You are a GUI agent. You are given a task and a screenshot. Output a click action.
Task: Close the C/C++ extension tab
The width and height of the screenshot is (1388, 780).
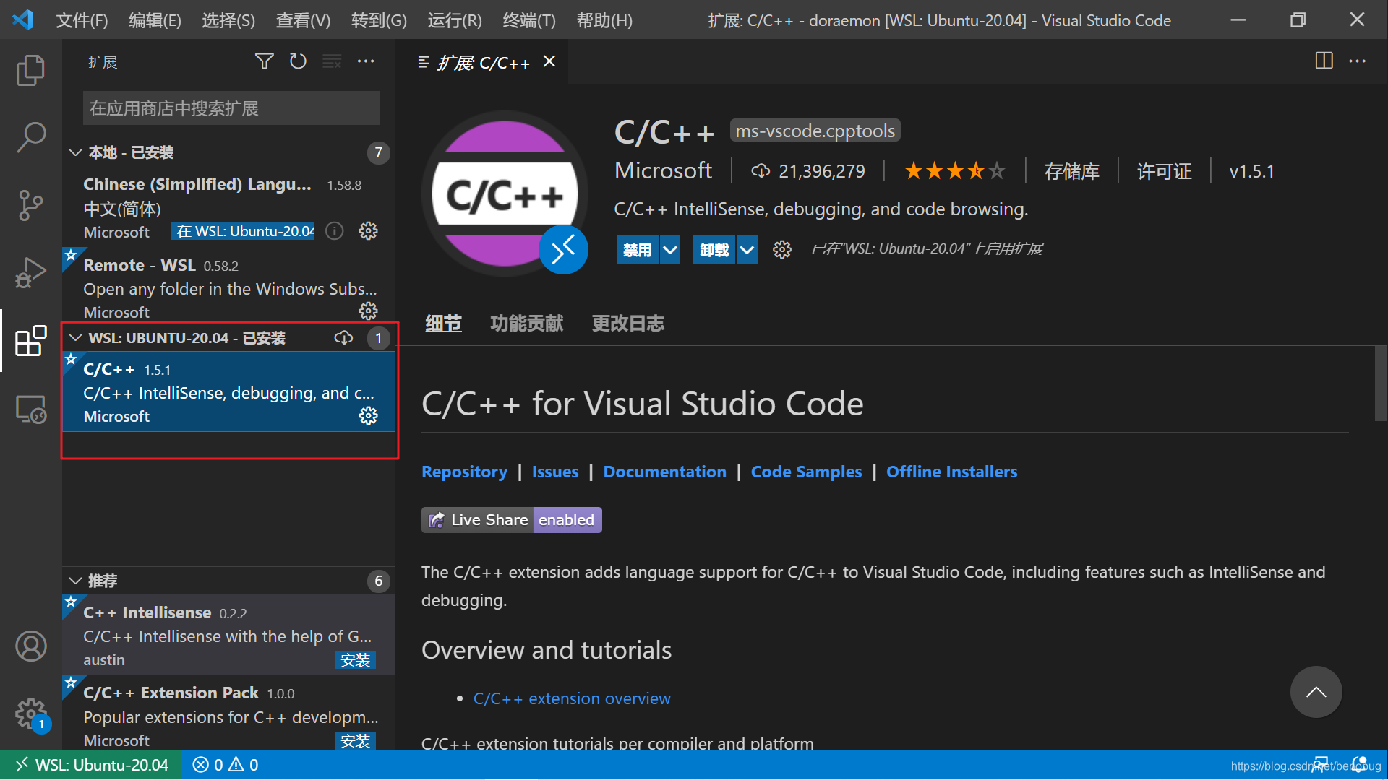pos(549,61)
